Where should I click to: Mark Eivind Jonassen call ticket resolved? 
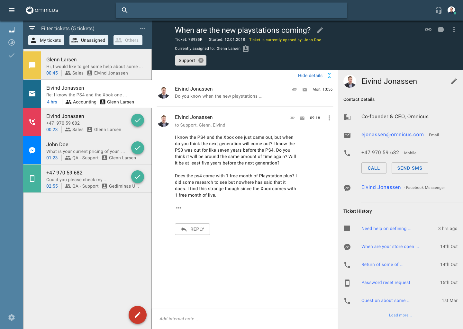point(138,120)
